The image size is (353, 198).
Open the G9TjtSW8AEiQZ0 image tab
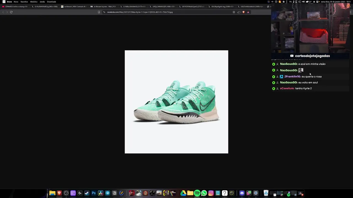[x=162, y=7]
